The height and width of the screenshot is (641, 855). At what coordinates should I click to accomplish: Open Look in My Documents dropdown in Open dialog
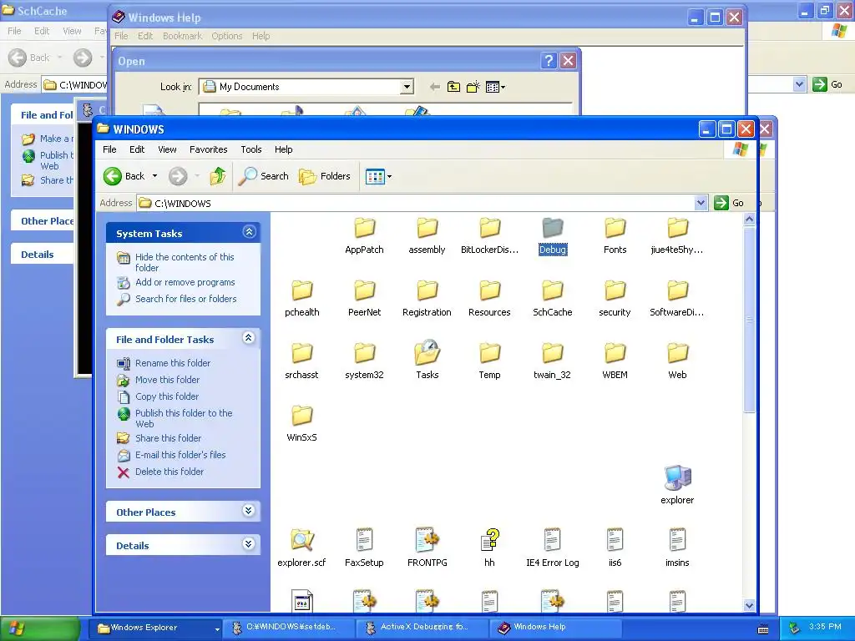pos(407,87)
